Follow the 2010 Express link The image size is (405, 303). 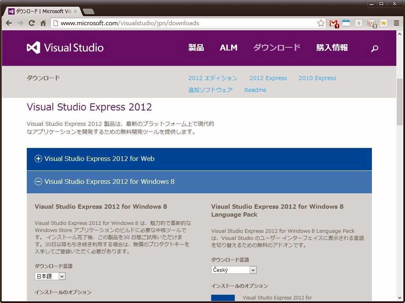[318, 78]
